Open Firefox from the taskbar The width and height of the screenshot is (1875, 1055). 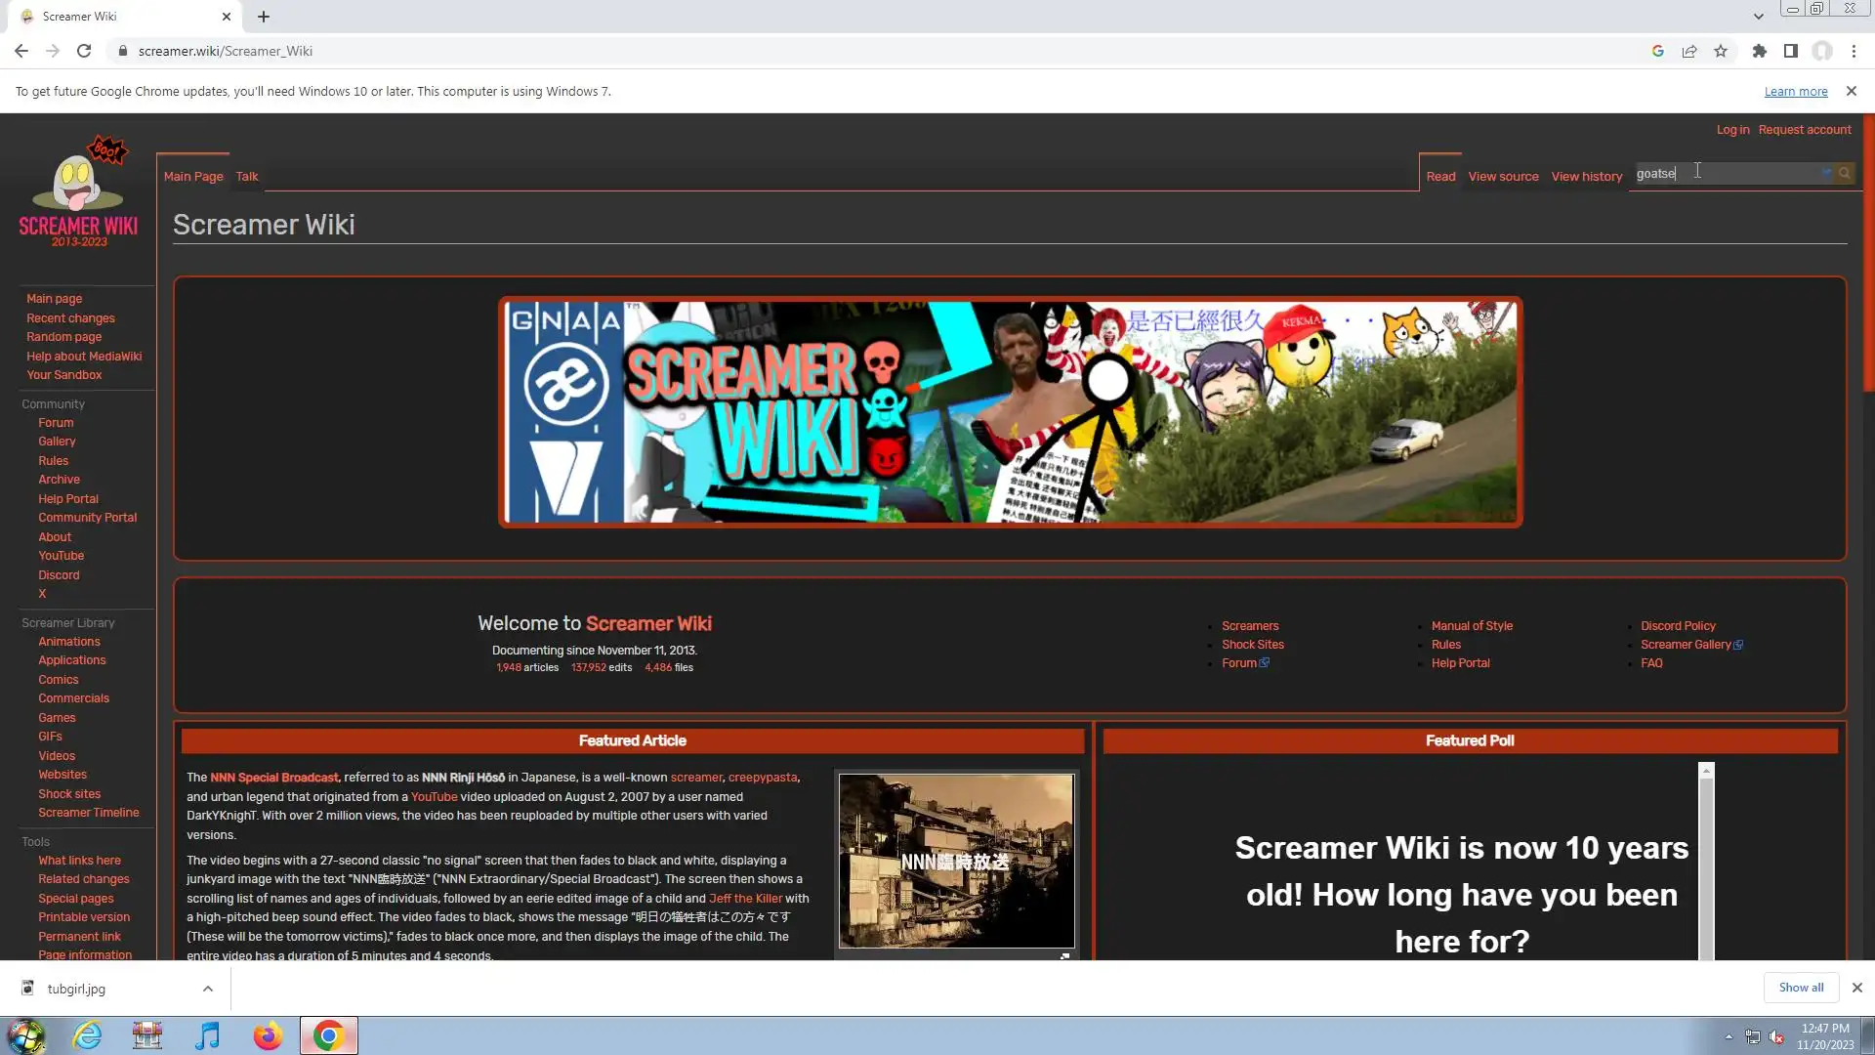click(x=268, y=1035)
